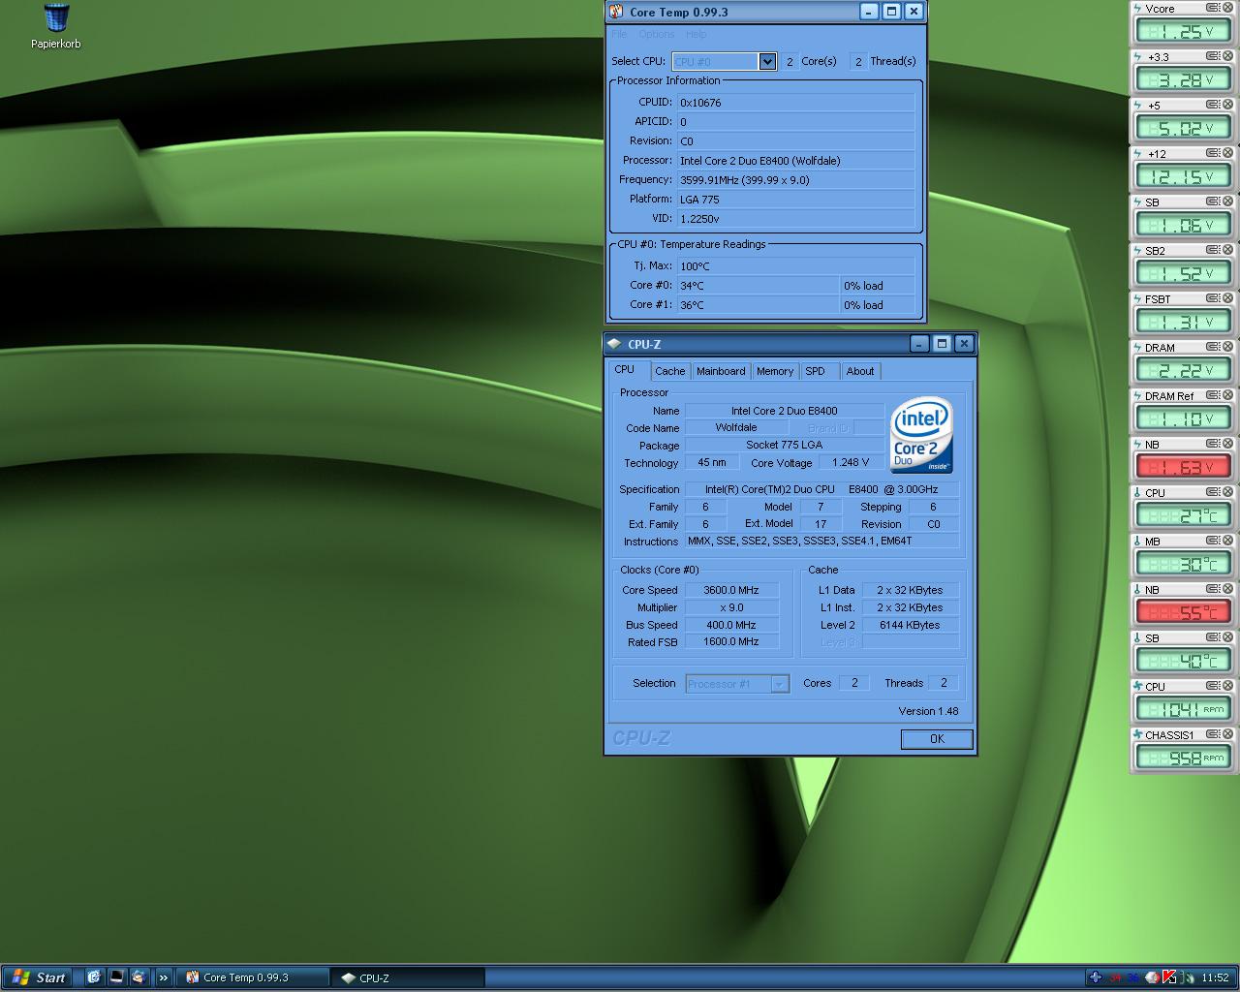The height and width of the screenshot is (992, 1240).
Task: Activate CPU-Z taskbar button
Action: coord(407,977)
